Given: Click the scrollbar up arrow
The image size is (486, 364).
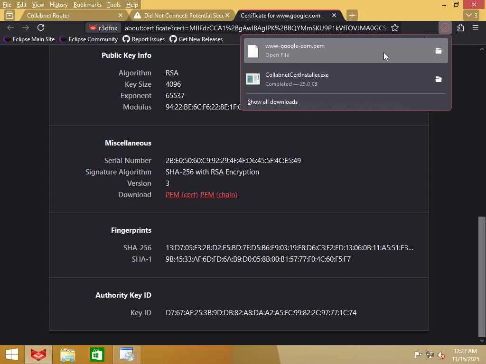Looking at the screenshot, I should coord(482,49).
